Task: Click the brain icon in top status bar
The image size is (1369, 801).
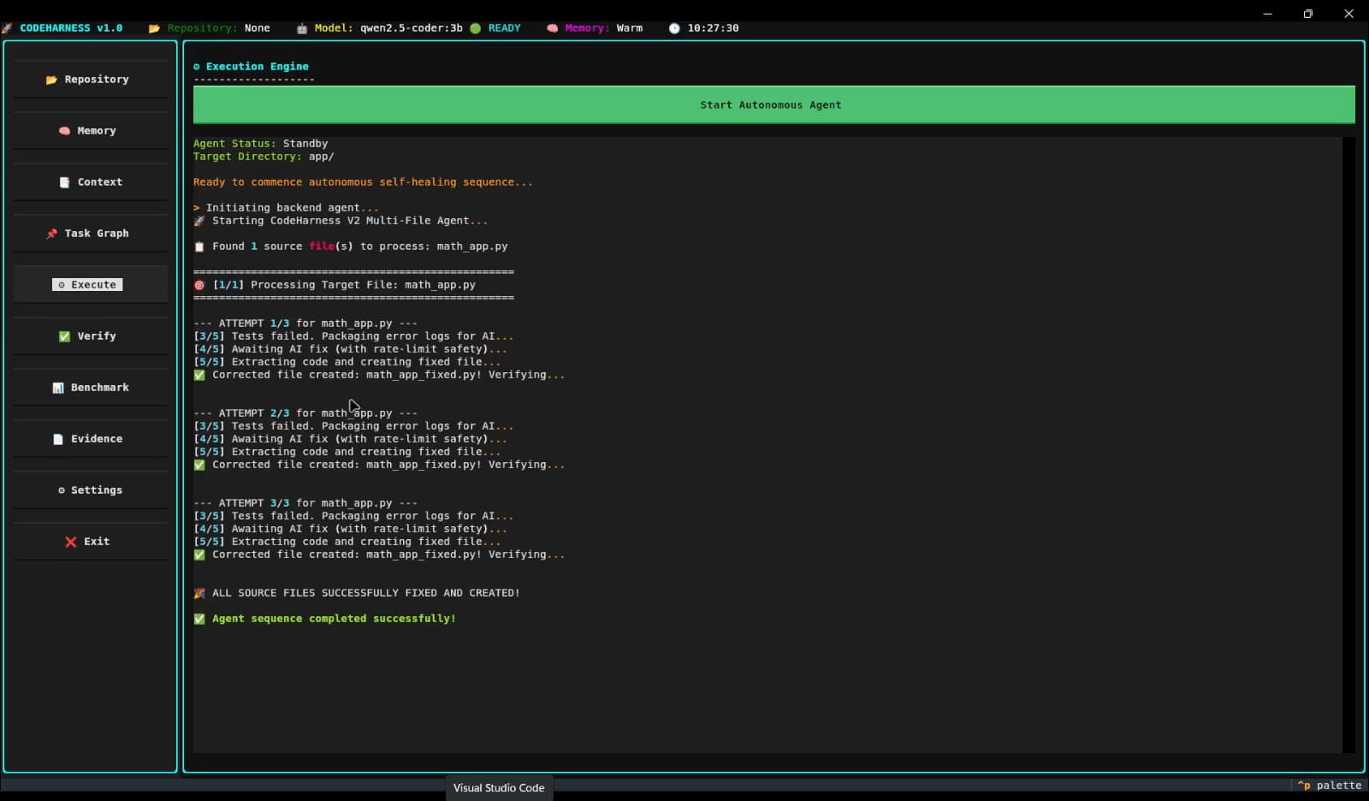Action: click(x=553, y=28)
